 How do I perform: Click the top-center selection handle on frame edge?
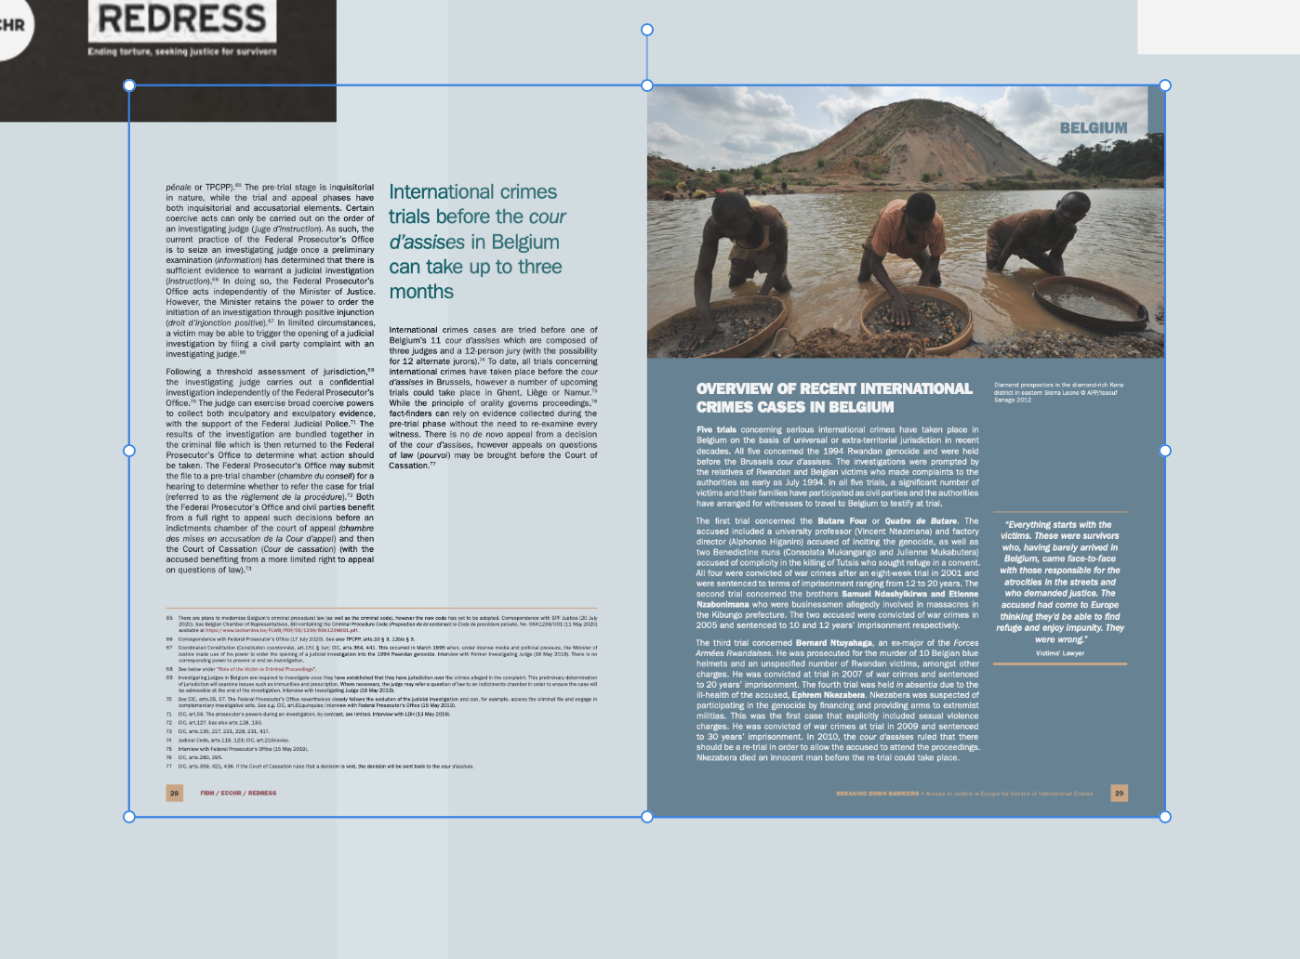[647, 85]
